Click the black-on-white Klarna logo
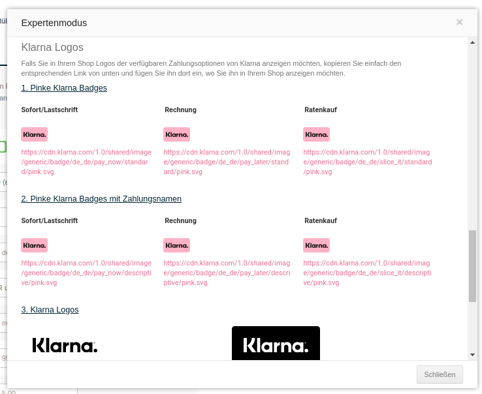Viewport: 482px width, 394px height. (65, 345)
